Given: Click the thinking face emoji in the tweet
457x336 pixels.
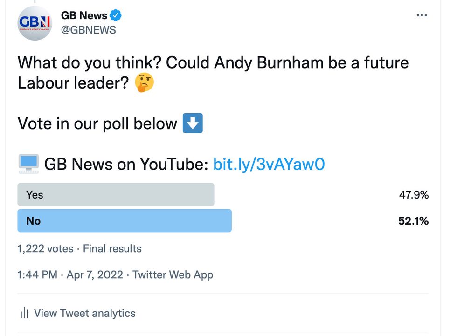Looking at the screenshot, I should coord(144,83).
